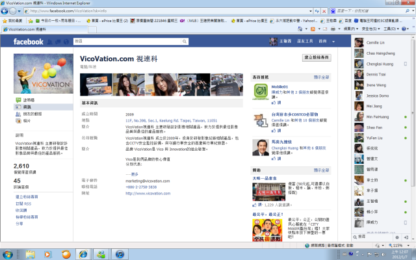Click the refresh icon beside address bar
Image resolution: width=416 pixels, height=260 pixels.
(x=317, y=11)
